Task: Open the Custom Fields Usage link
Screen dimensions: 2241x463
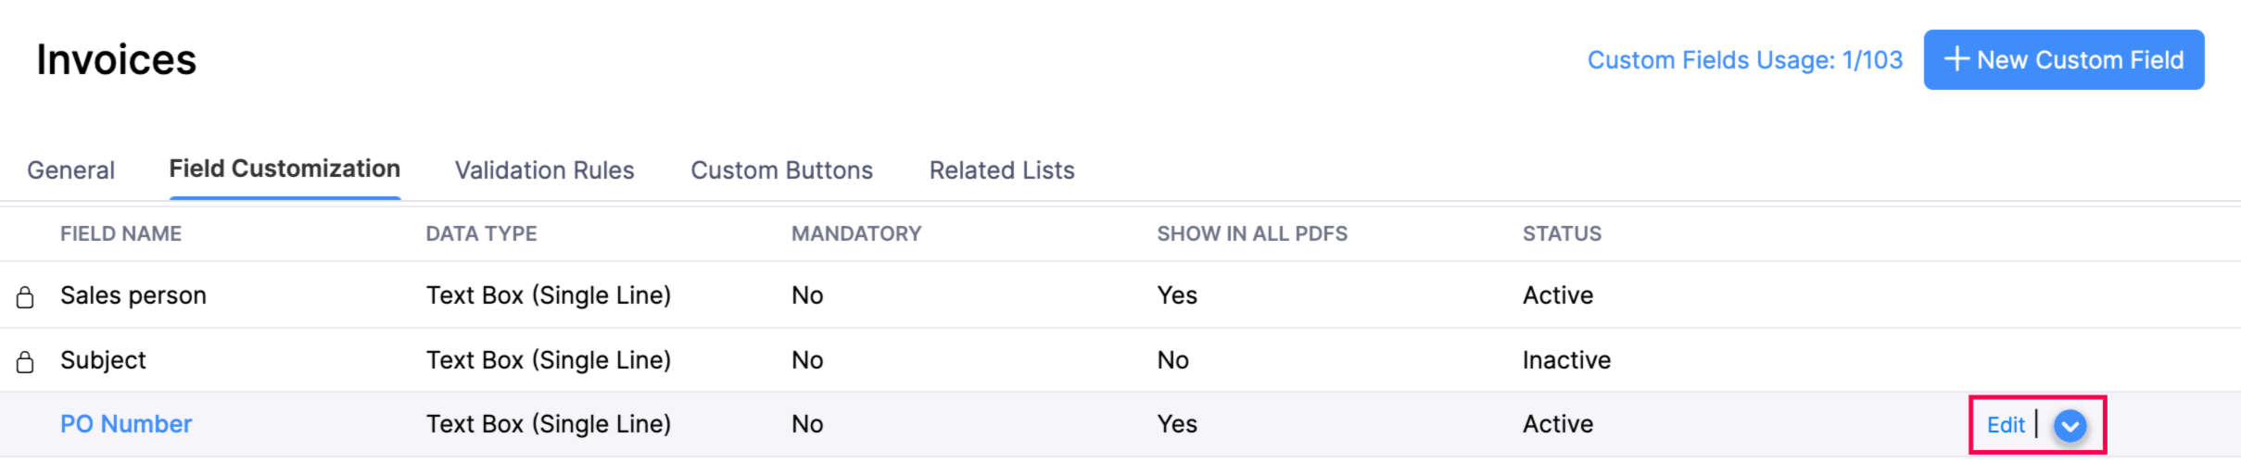Action: 1744,60
